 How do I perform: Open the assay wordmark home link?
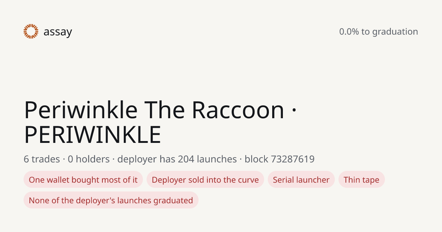(x=58, y=32)
